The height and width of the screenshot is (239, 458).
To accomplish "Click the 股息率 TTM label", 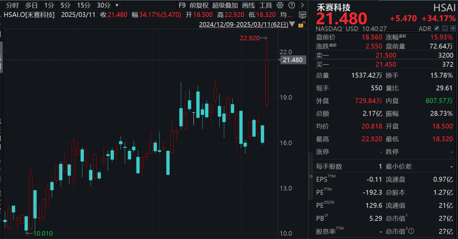I will pyautogui.click(x=330, y=231).
